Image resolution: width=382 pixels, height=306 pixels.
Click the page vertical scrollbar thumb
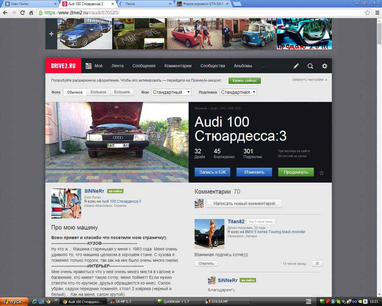[x=379, y=33]
